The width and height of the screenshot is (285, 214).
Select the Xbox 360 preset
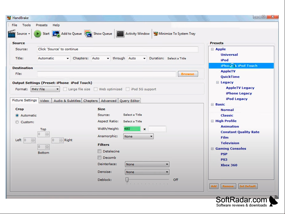coord(229,165)
